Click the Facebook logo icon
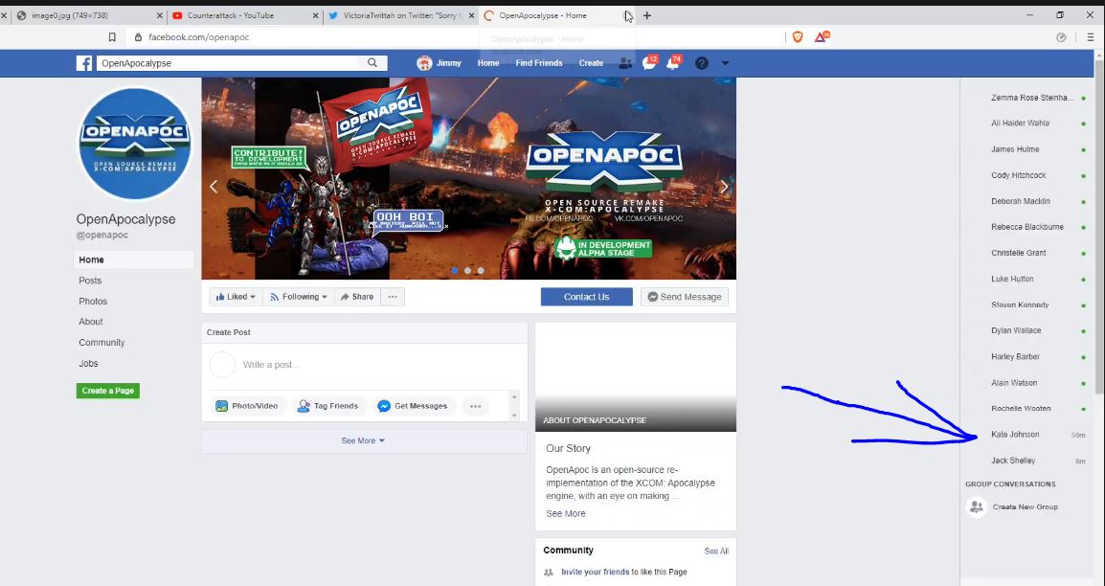Viewport: 1105px width, 586px height. 84,63
